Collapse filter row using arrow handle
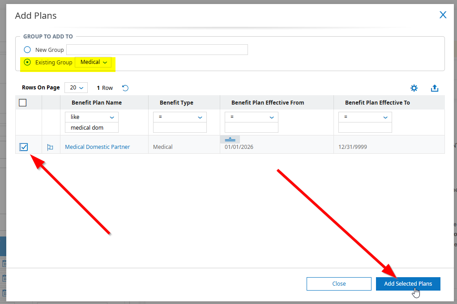Screen dimensions: 457x304 coord(230,139)
